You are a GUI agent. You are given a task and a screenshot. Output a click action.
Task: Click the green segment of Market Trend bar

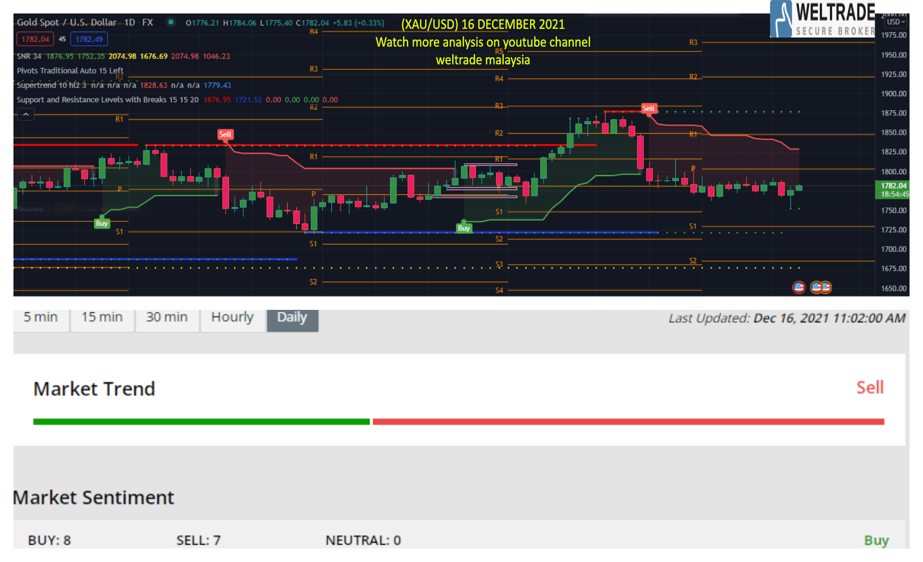[x=202, y=421]
